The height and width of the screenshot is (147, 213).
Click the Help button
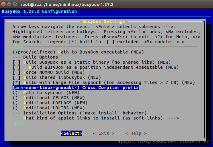click(x=136, y=133)
